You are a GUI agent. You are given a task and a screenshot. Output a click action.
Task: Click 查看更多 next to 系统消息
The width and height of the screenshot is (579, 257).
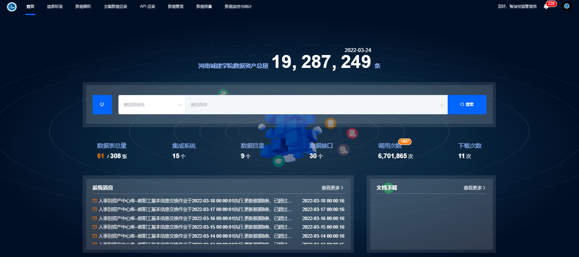pos(331,188)
